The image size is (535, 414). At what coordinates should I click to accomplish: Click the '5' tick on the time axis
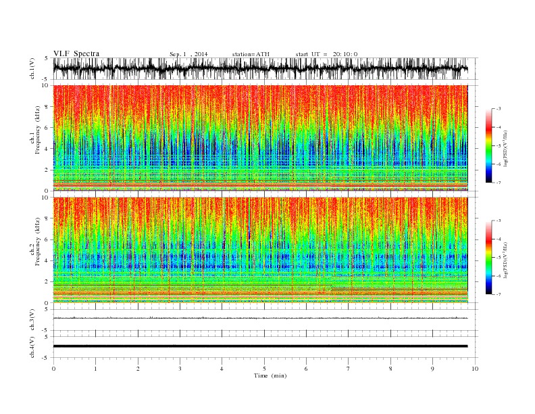coord(264,369)
